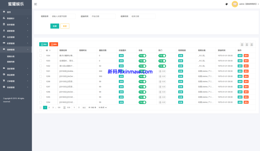Viewport: 260px width, 151px height.
Task: Click the hamburger menu icon next to the logo
Action: click(x=36, y=4)
